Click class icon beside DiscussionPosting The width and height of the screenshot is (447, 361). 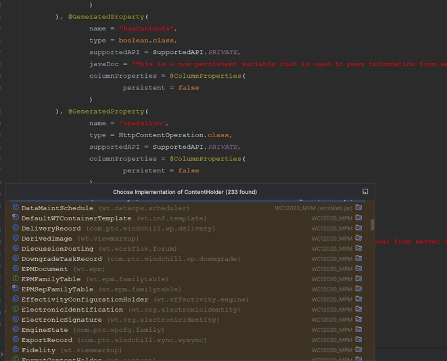coord(16,248)
